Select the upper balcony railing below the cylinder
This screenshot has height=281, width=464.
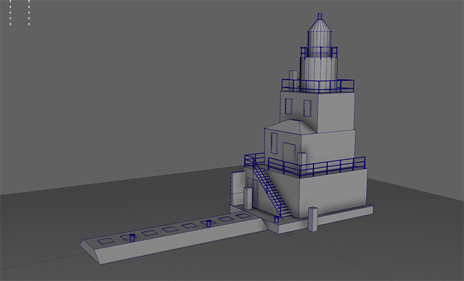(x=317, y=85)
